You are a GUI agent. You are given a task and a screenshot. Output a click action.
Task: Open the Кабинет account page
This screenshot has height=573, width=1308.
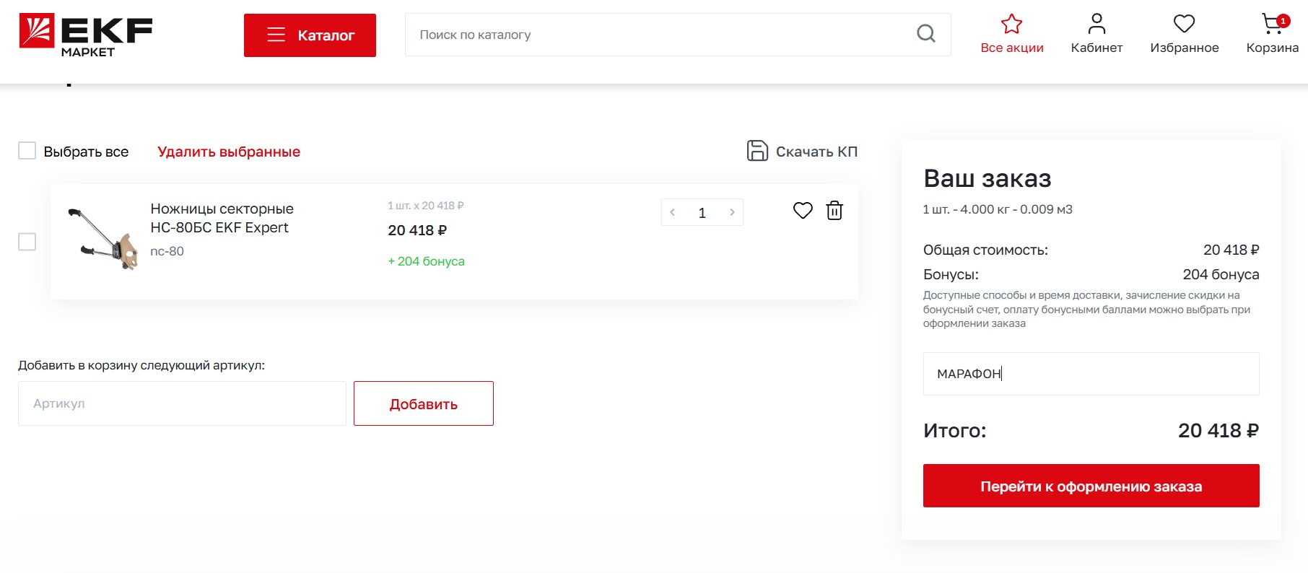(x=1096, y=35)
